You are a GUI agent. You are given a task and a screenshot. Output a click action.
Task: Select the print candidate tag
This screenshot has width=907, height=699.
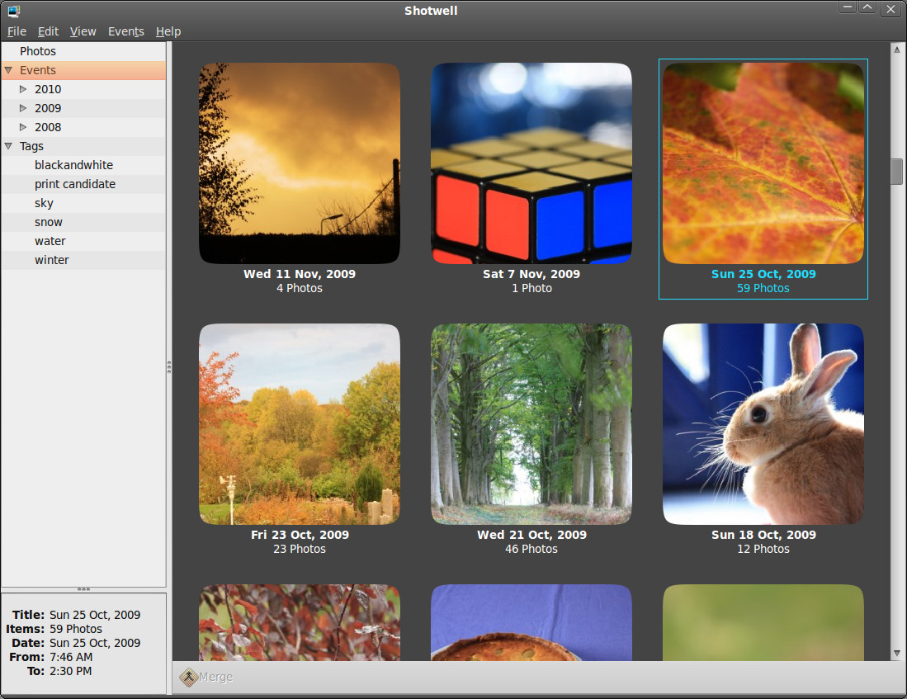pos(74,184)
